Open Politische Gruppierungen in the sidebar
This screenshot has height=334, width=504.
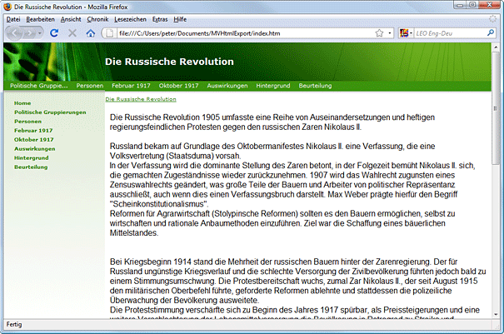coord(50,112)
